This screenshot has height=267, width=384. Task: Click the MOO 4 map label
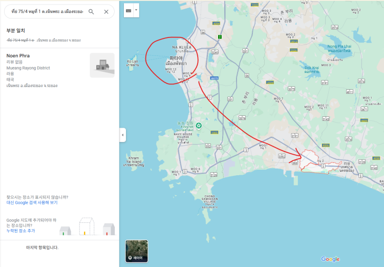(276, 19)
